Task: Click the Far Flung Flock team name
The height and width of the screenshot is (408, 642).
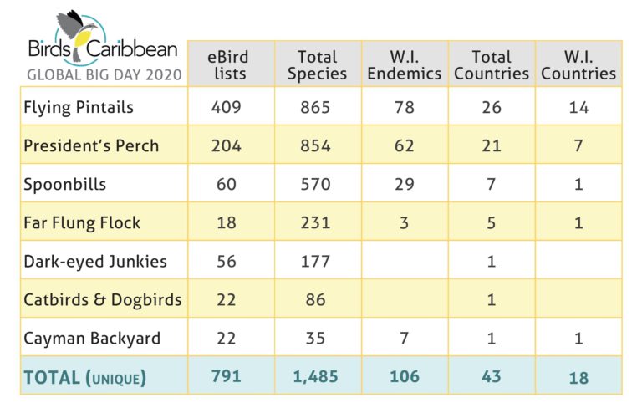Action: (x=82, y=222)
